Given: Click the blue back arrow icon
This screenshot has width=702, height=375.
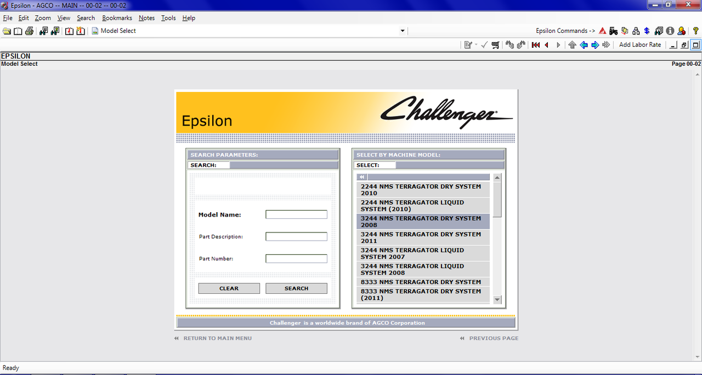Looking at the screenshot, I should (x=584, y=45).
